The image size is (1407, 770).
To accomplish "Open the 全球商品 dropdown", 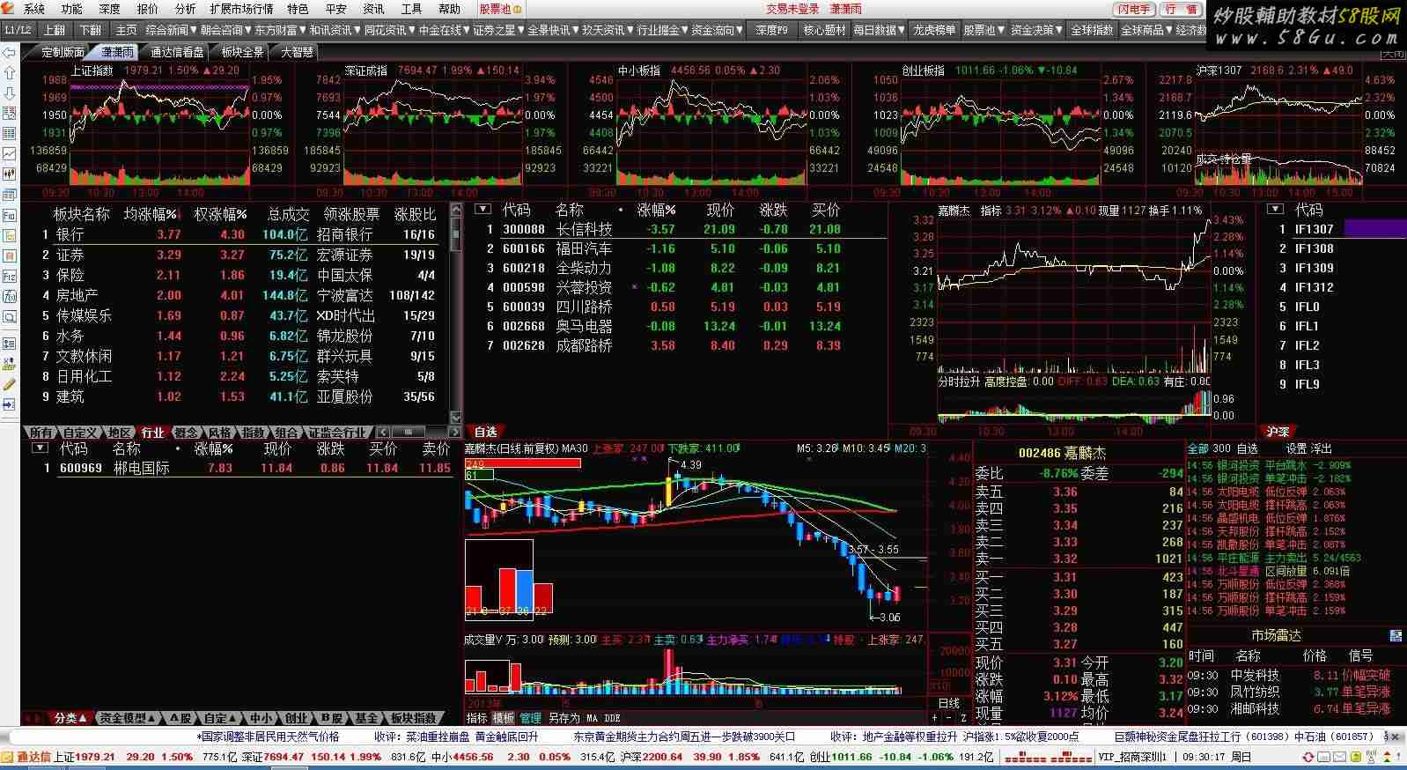I will (1146, 30).
